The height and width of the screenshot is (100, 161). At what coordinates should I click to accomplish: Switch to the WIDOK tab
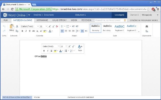[x=74, y=20]
